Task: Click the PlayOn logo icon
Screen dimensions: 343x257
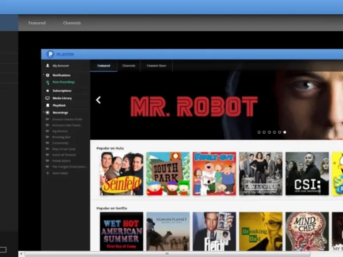Action: [50, 54]
